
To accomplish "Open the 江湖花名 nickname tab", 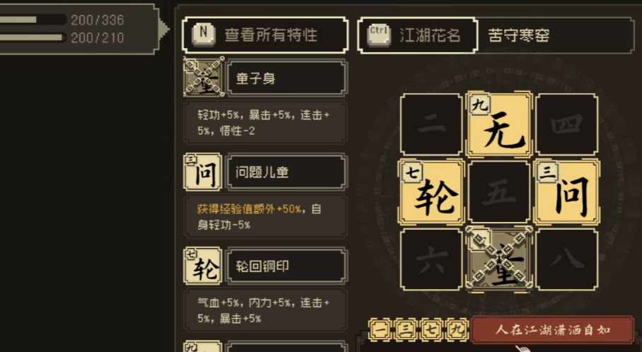I will (x=417, y=35).
